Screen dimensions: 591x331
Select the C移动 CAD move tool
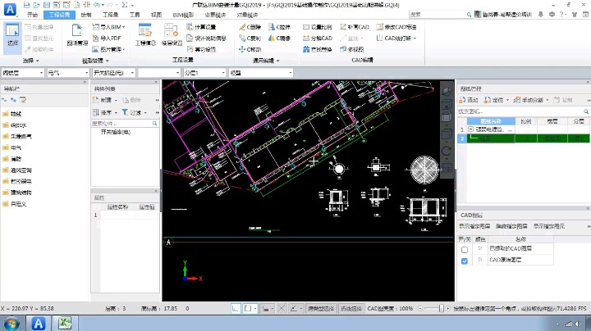pos(250,49)
